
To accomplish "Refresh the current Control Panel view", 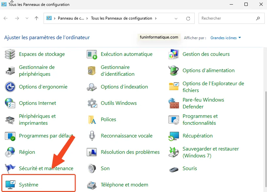I will click(188, 18).
